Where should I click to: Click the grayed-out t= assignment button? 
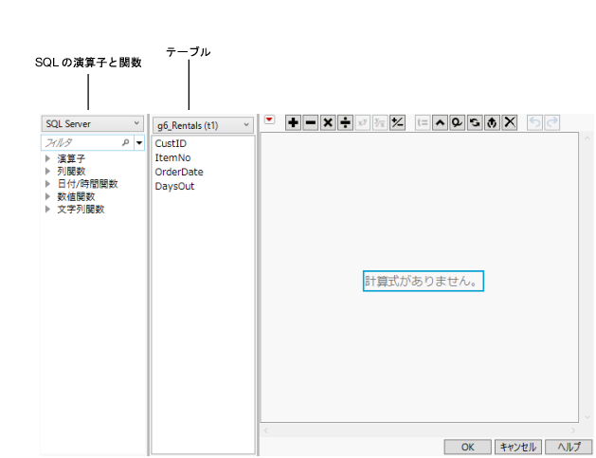[x=423, y=123]
